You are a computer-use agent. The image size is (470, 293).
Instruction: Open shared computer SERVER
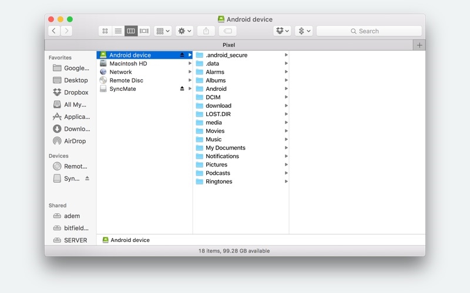70,240
